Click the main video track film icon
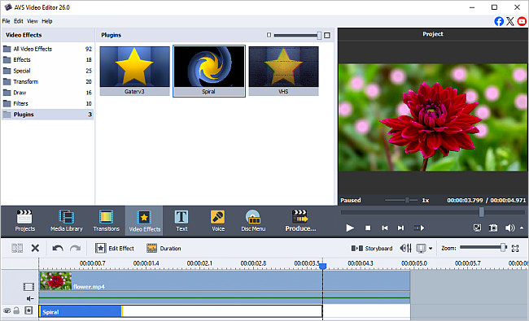This screenshot has height=321, width=529. point(28,287)
